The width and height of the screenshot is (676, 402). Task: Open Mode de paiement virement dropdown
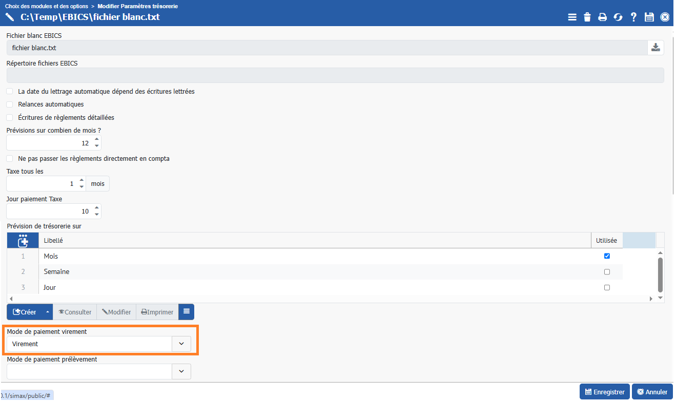(x=181, y=344)
